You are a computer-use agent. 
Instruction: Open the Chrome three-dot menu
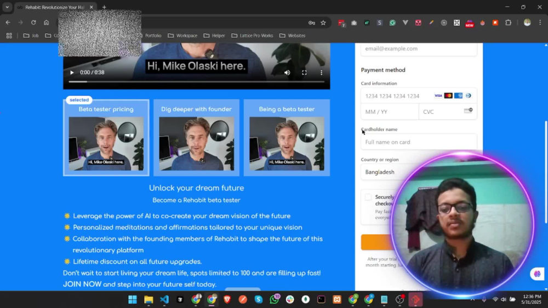pyautogui.click(x=540, y=22)
